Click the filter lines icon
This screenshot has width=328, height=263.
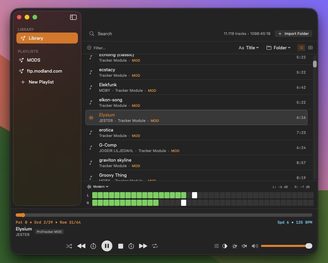[89, 48]
